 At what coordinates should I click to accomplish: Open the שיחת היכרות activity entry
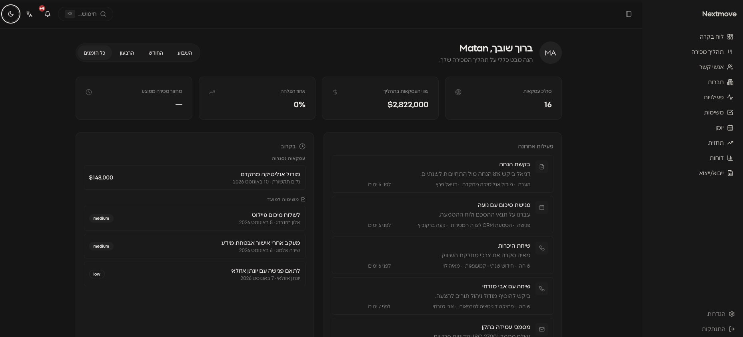443,255
